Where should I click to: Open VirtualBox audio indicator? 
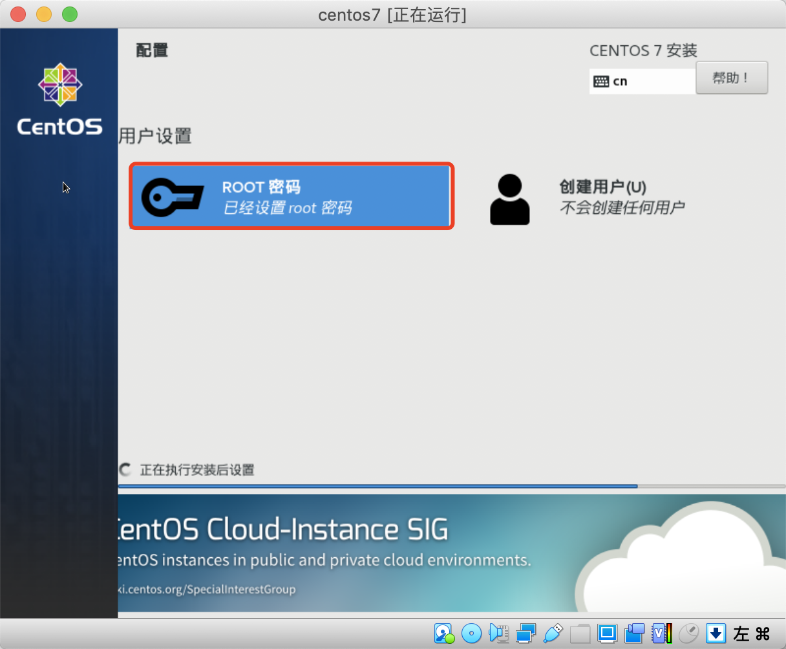(x=498, y=633)
